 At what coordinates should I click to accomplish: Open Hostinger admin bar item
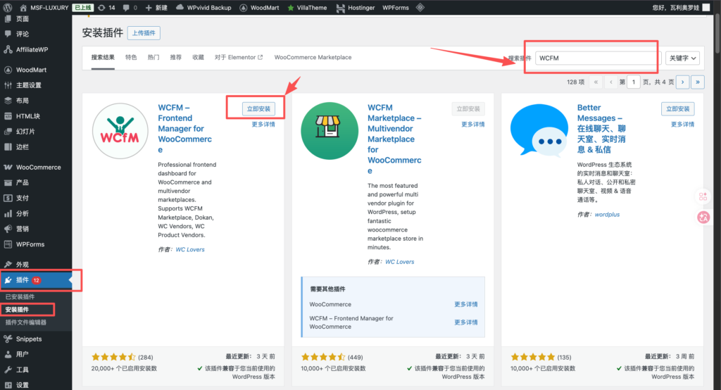pyautogui.click(x=356, y=7)
